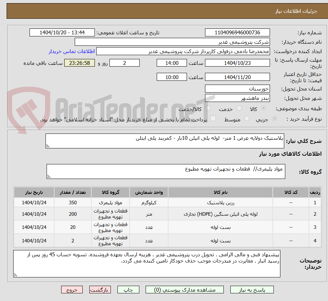Select the خدمت radio button
The height and width of the screenshot is (301, 328).
(x=239, y=108)
